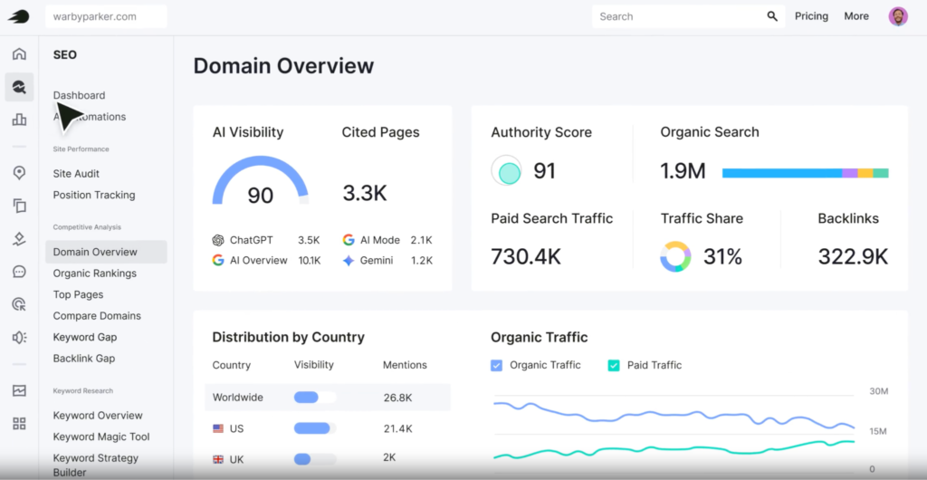
Task: Open the bar chart icon in rail
Action: tap(20, 120)
